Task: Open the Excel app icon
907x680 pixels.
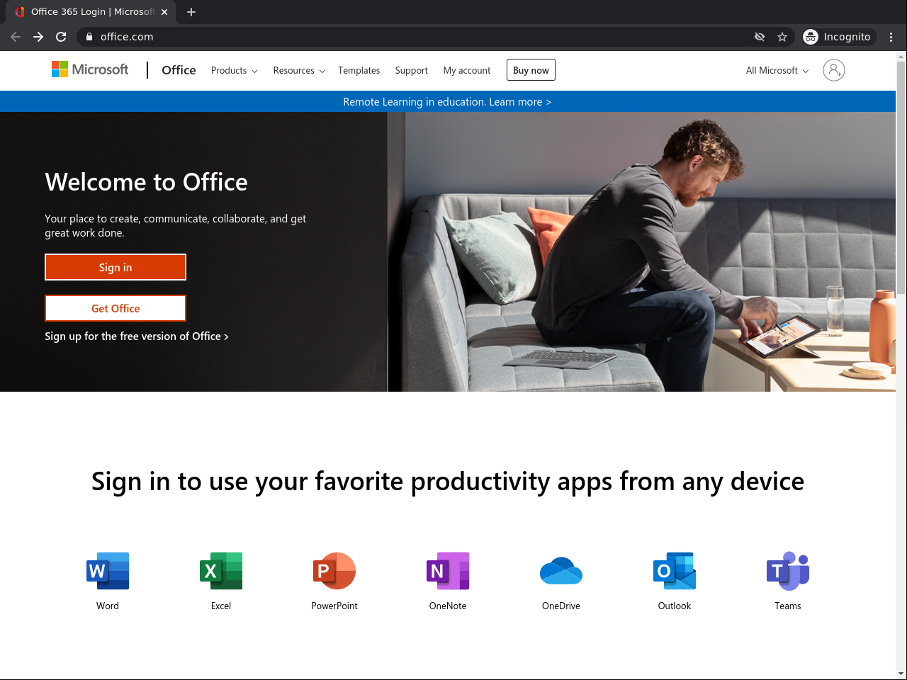Action: (x=221, y=571)
